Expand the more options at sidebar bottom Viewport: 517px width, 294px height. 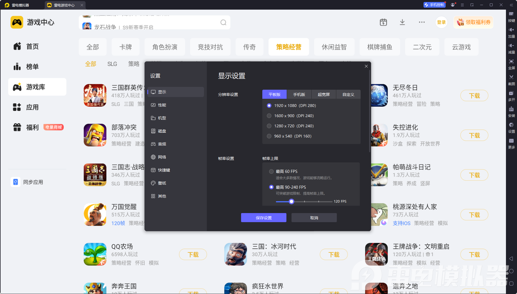pos(511,141)
